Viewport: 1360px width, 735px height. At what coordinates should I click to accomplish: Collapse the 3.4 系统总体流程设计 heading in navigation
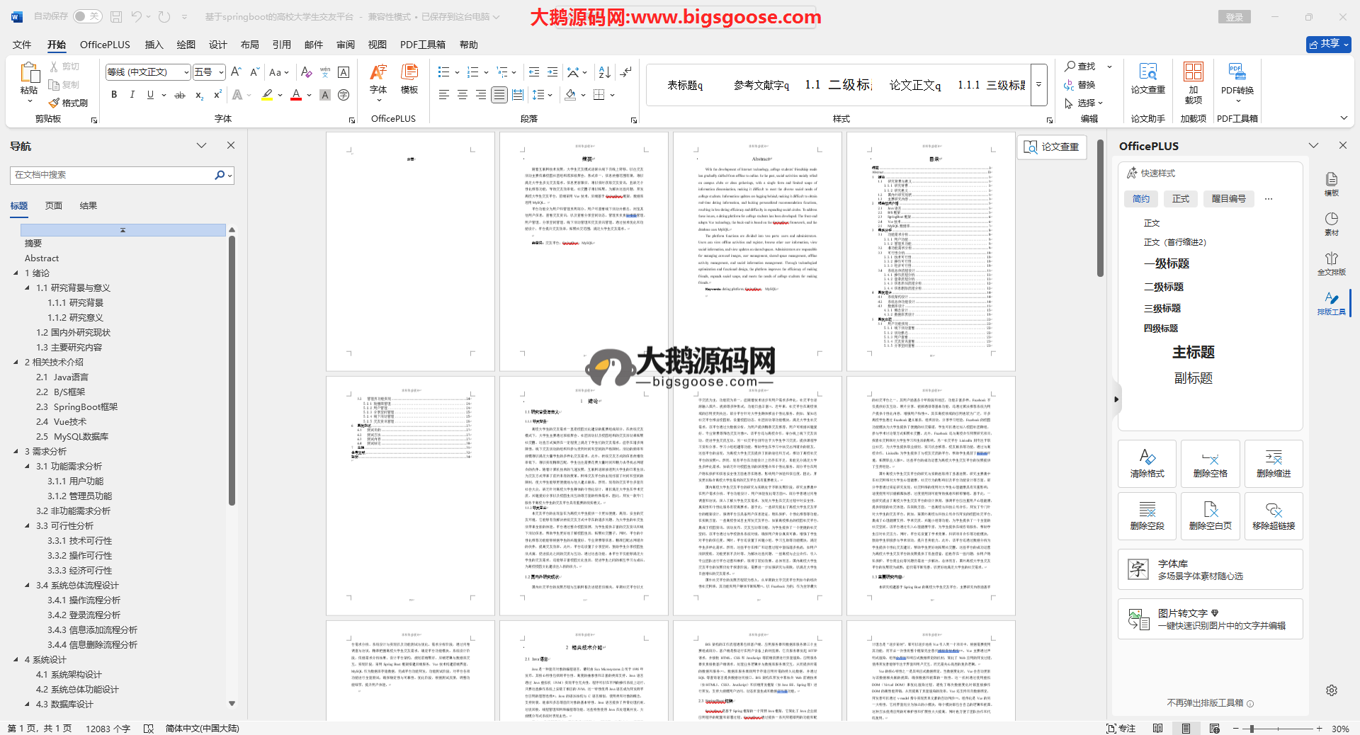click(28, 586)
